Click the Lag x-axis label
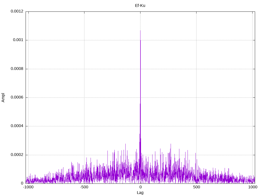This screenshot has height=196, width=262. [x=140, y=193]
